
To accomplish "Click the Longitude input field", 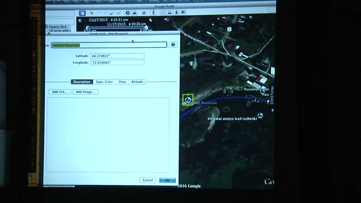I will coord(117,63).
